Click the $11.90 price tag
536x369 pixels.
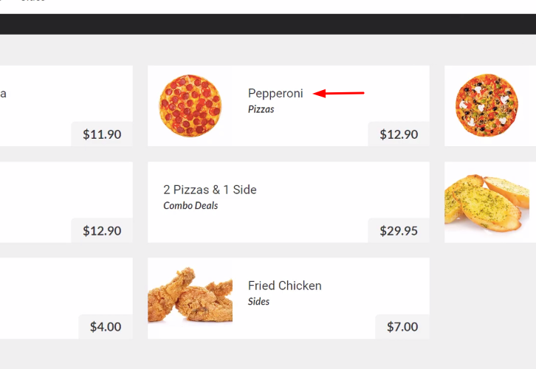[102, 134]
